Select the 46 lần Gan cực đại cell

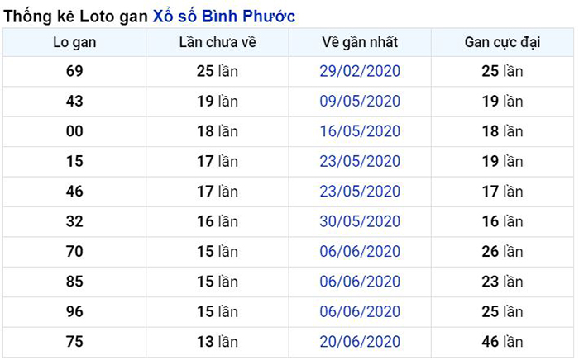click(502, 342)
